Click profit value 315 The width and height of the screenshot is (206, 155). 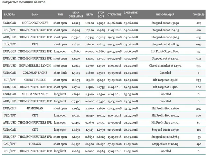(x=198, y=108)
